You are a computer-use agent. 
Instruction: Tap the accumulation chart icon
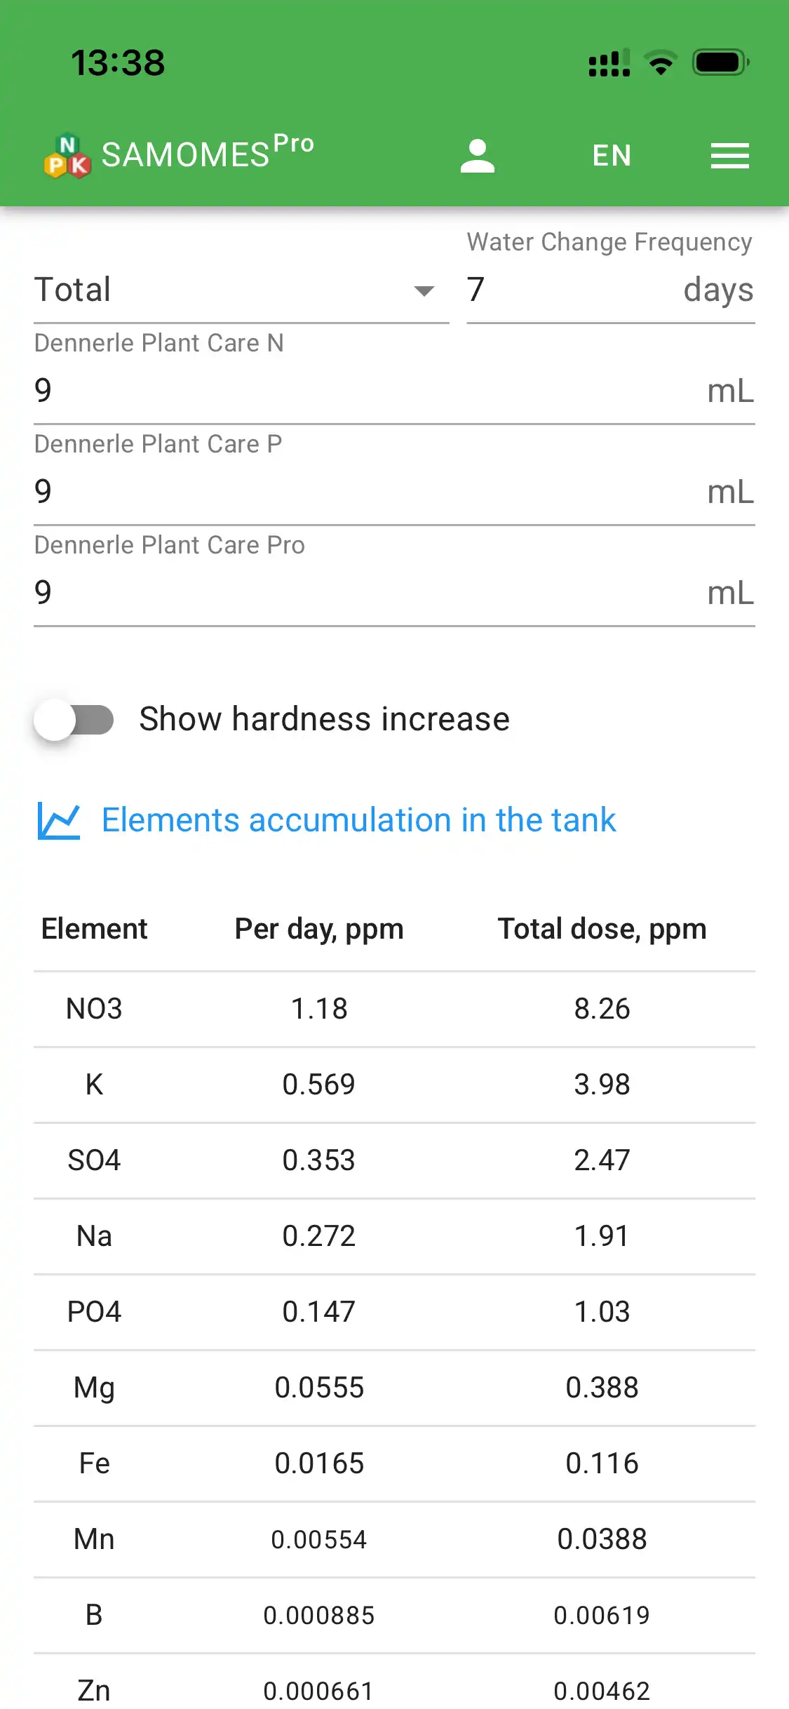(59, 821)
